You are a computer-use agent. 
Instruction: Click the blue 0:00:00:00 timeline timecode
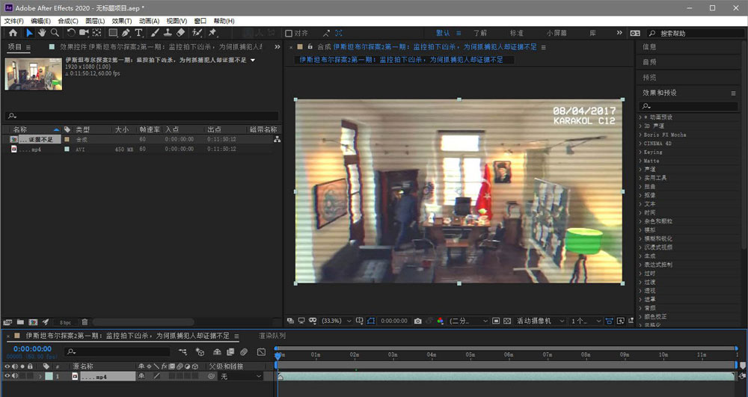click(x=32, y=348)
